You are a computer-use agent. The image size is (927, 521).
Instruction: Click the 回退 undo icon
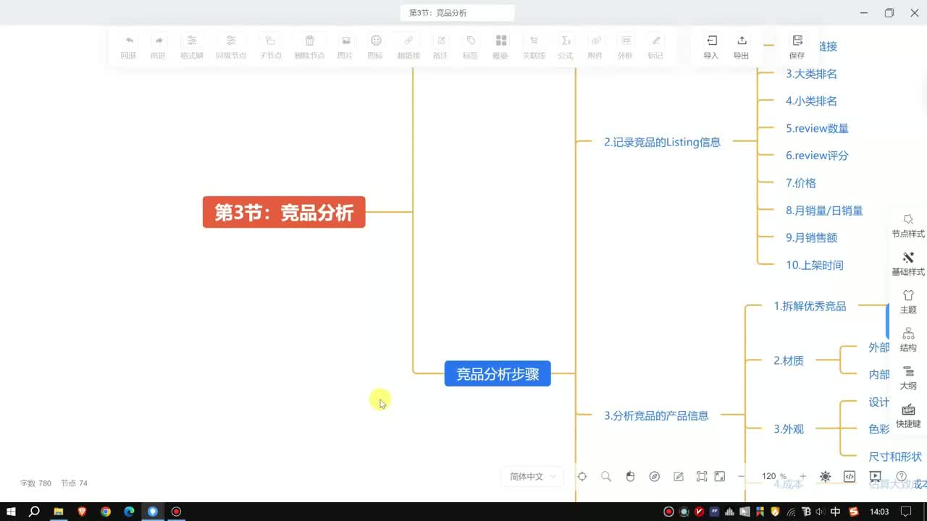click(x=129, y=41)
